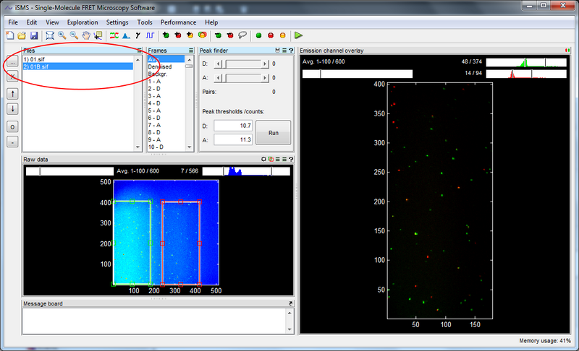Open the Frames panel list menu icon

point(191,51)
